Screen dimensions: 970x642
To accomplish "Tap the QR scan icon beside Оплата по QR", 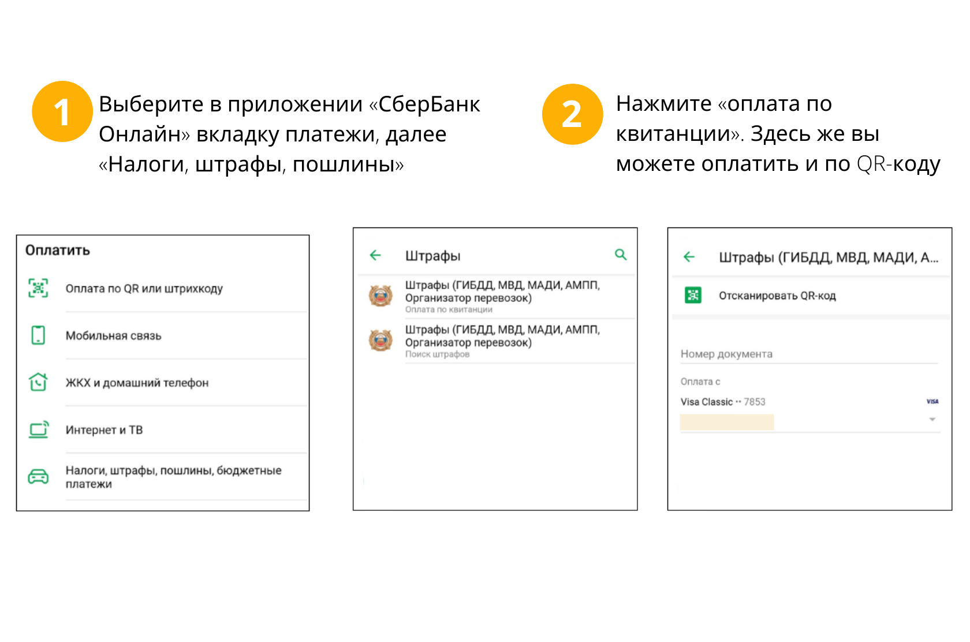I will (38, 288).
